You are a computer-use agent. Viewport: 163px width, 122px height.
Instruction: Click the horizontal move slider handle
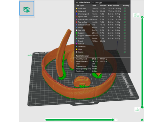coord(112,120)
